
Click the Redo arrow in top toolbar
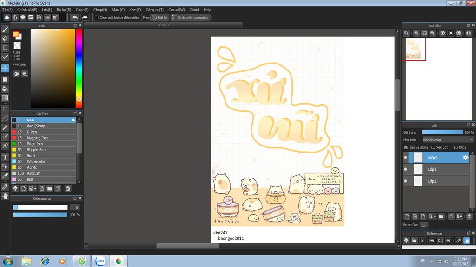point(85,17)
